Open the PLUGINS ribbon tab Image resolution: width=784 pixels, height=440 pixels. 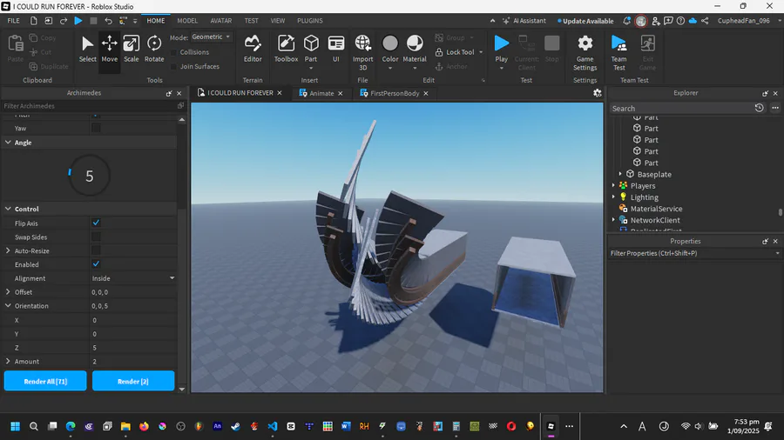310,21
